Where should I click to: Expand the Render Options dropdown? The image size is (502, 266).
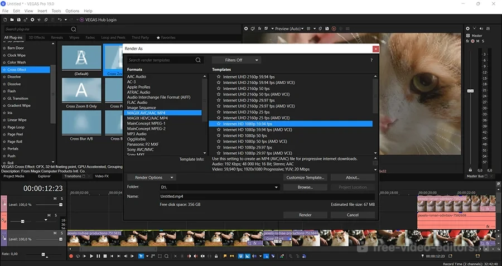(152, 177)
